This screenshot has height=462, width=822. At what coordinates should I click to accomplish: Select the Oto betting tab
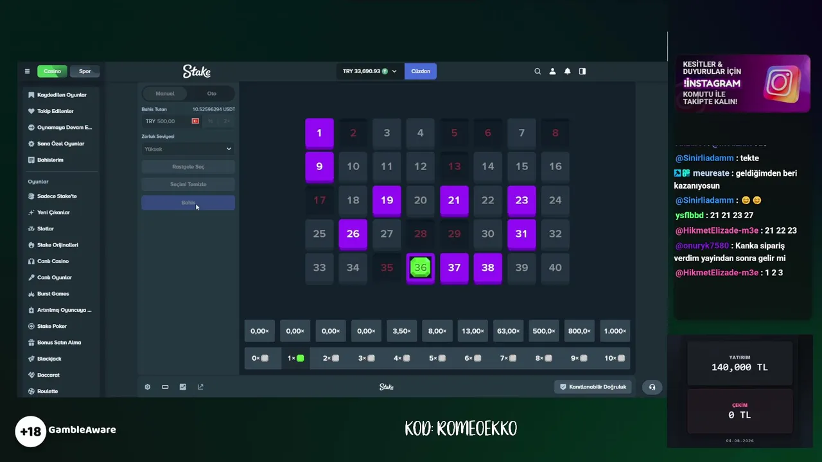tap(211, 94)
